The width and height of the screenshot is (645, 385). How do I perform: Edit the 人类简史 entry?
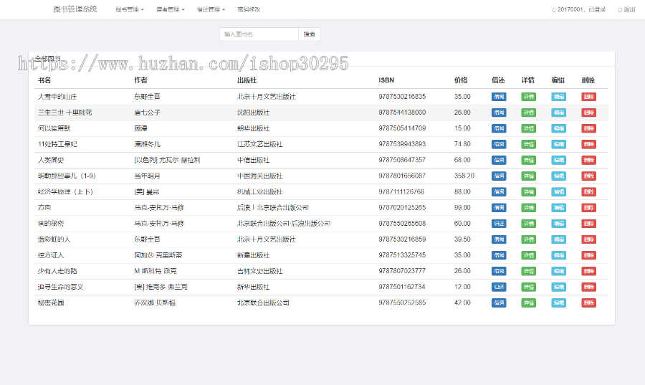558,160
